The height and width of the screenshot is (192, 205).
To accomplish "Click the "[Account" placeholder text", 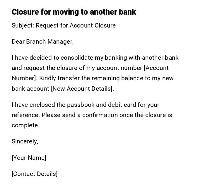I will (156, 68).
